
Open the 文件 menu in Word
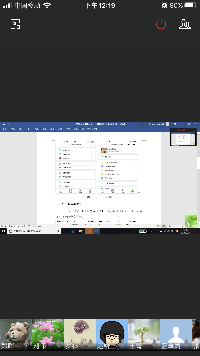5,129
